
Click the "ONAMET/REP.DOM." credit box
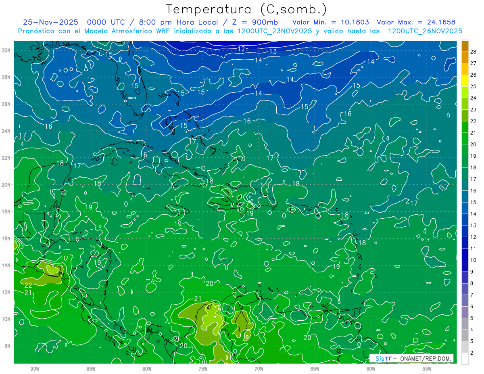coord(411,358)
